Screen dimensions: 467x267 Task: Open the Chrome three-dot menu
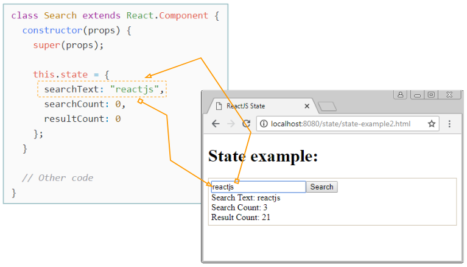click(449, 124)
